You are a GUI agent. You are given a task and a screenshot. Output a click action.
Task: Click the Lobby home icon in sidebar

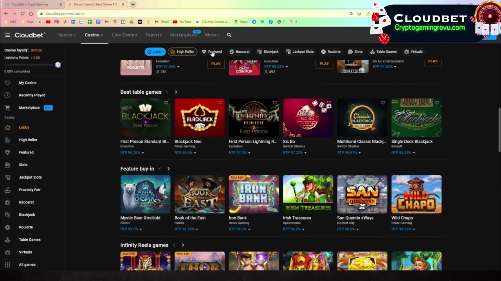[x=7, y=128]
